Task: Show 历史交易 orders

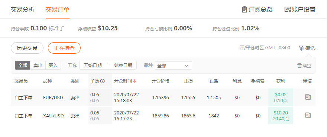Action: 27,48
